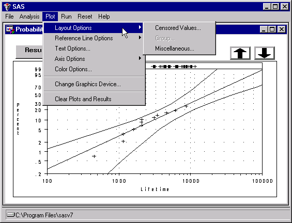Click the drive icon in status bar
This screenshot has width=292, height=223.
pyautogui.click(x=11, y=215)
